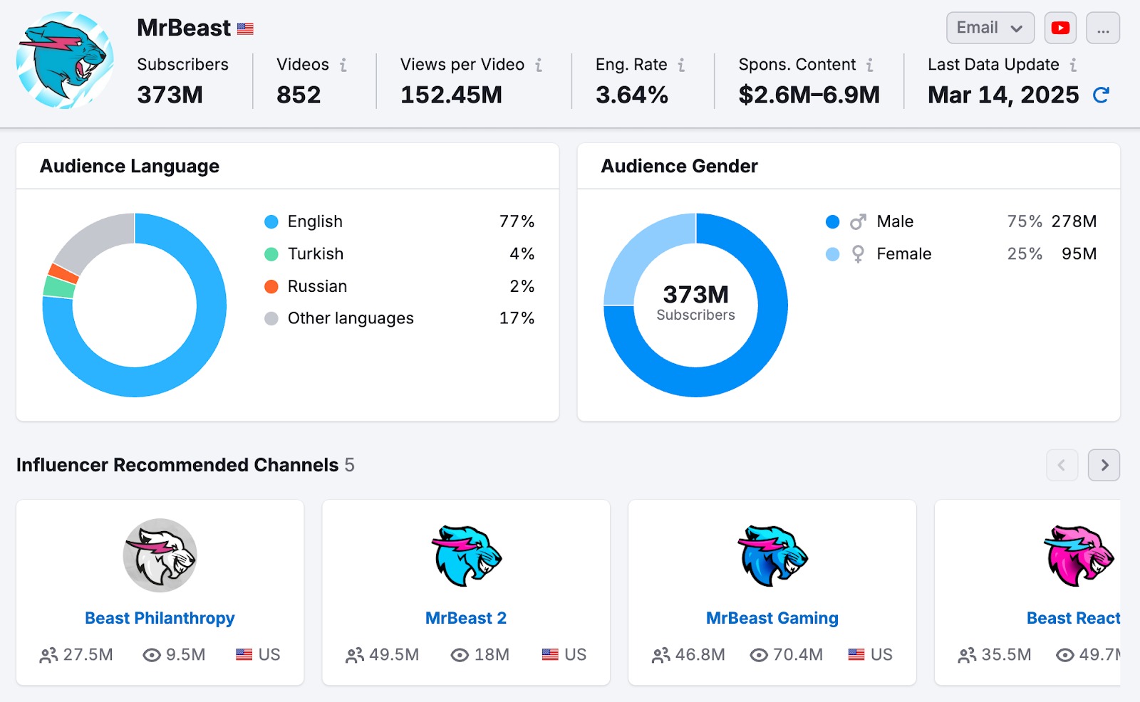1140x702 pixels.
Task: Go to previous recommended channels
Action: click(1062, 465)
